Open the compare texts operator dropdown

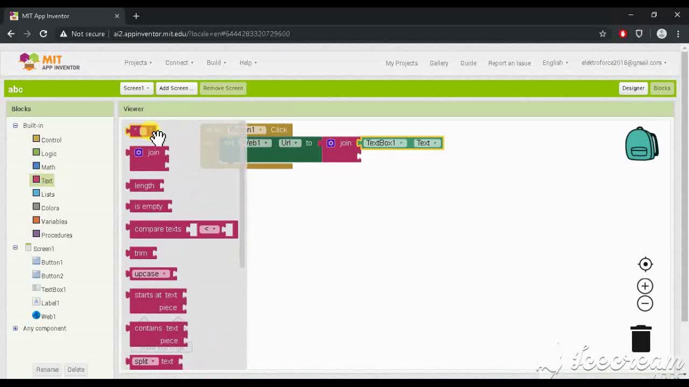point(210,229)
